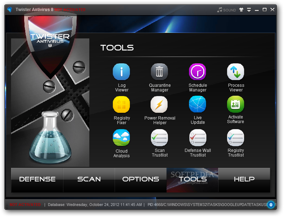Switch to the SCAN tab
Viewport: 284px width, 217px height.
click(89, 180)
